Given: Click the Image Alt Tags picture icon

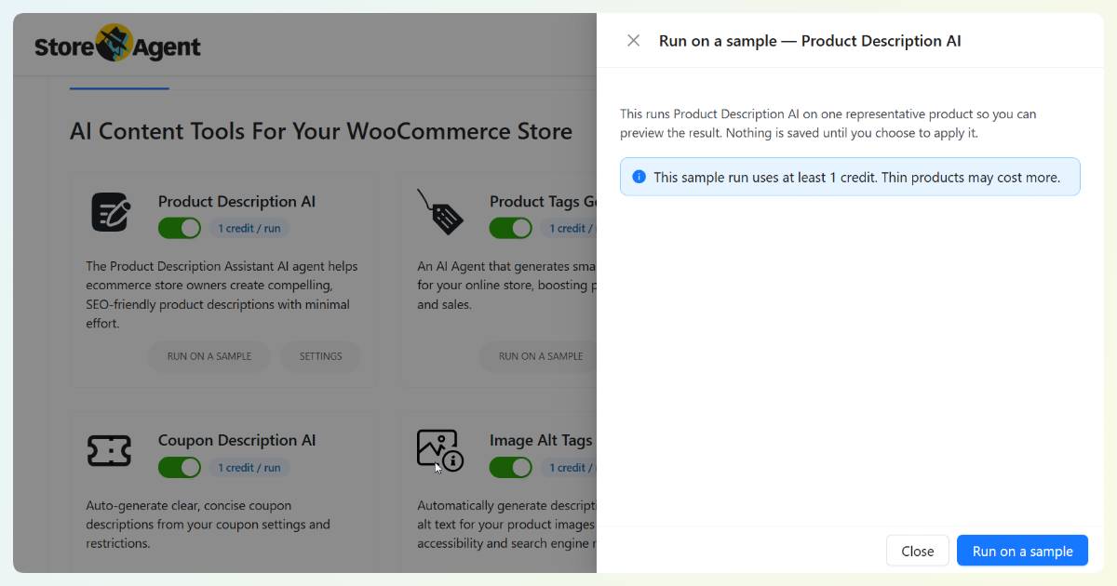Looking at the screenshot, I should tap(440, 450).
